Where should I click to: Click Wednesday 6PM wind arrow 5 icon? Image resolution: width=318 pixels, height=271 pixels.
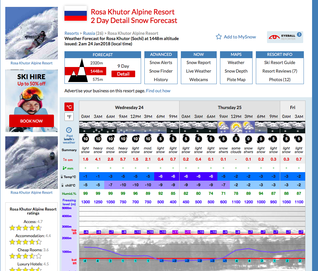click(x=160, y=138)
